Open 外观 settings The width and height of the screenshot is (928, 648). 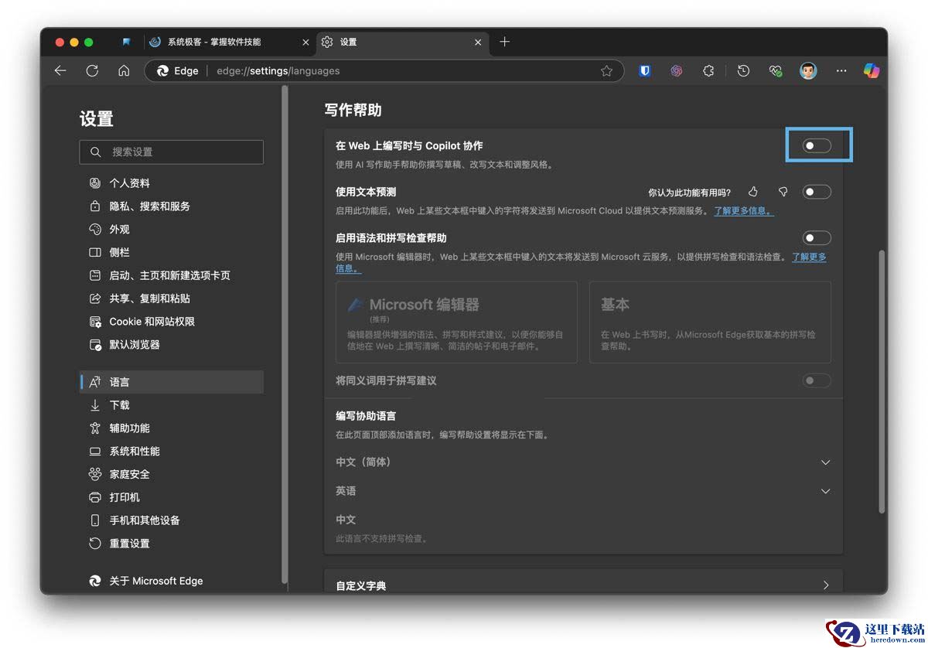point(172,230)
